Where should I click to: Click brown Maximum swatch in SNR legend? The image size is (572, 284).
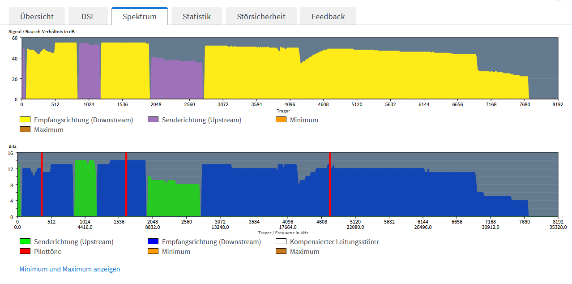coord(25,130)
